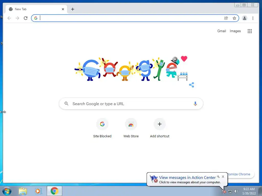Select the New Tab tab
262x196 pixels.
pos(36,9)
